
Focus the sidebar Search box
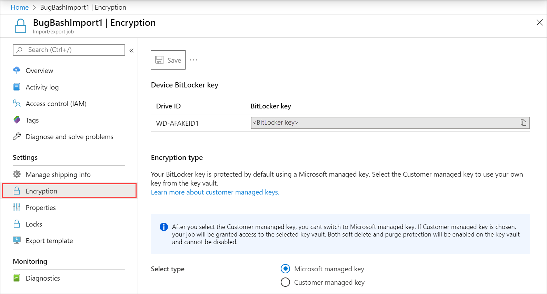[69, 50]
